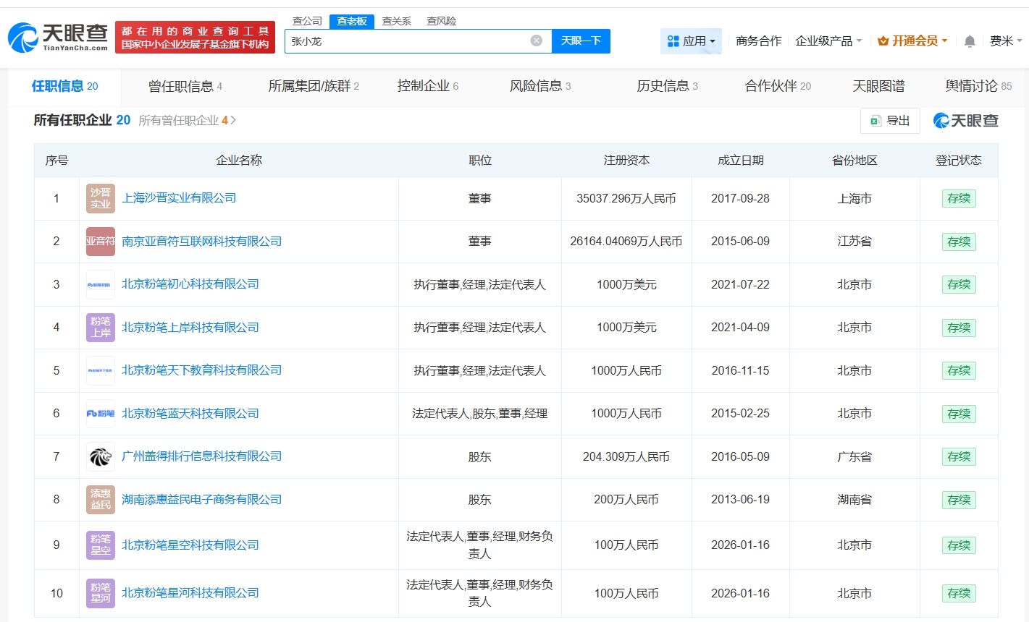Click the 注册资本 column header
This screenshot has width=1029, height=622.
pyautogui.click(x=626, y=161)
